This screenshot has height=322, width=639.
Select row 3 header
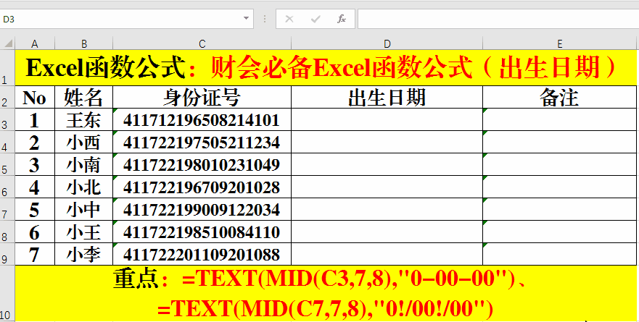click(x=7, y=119)
